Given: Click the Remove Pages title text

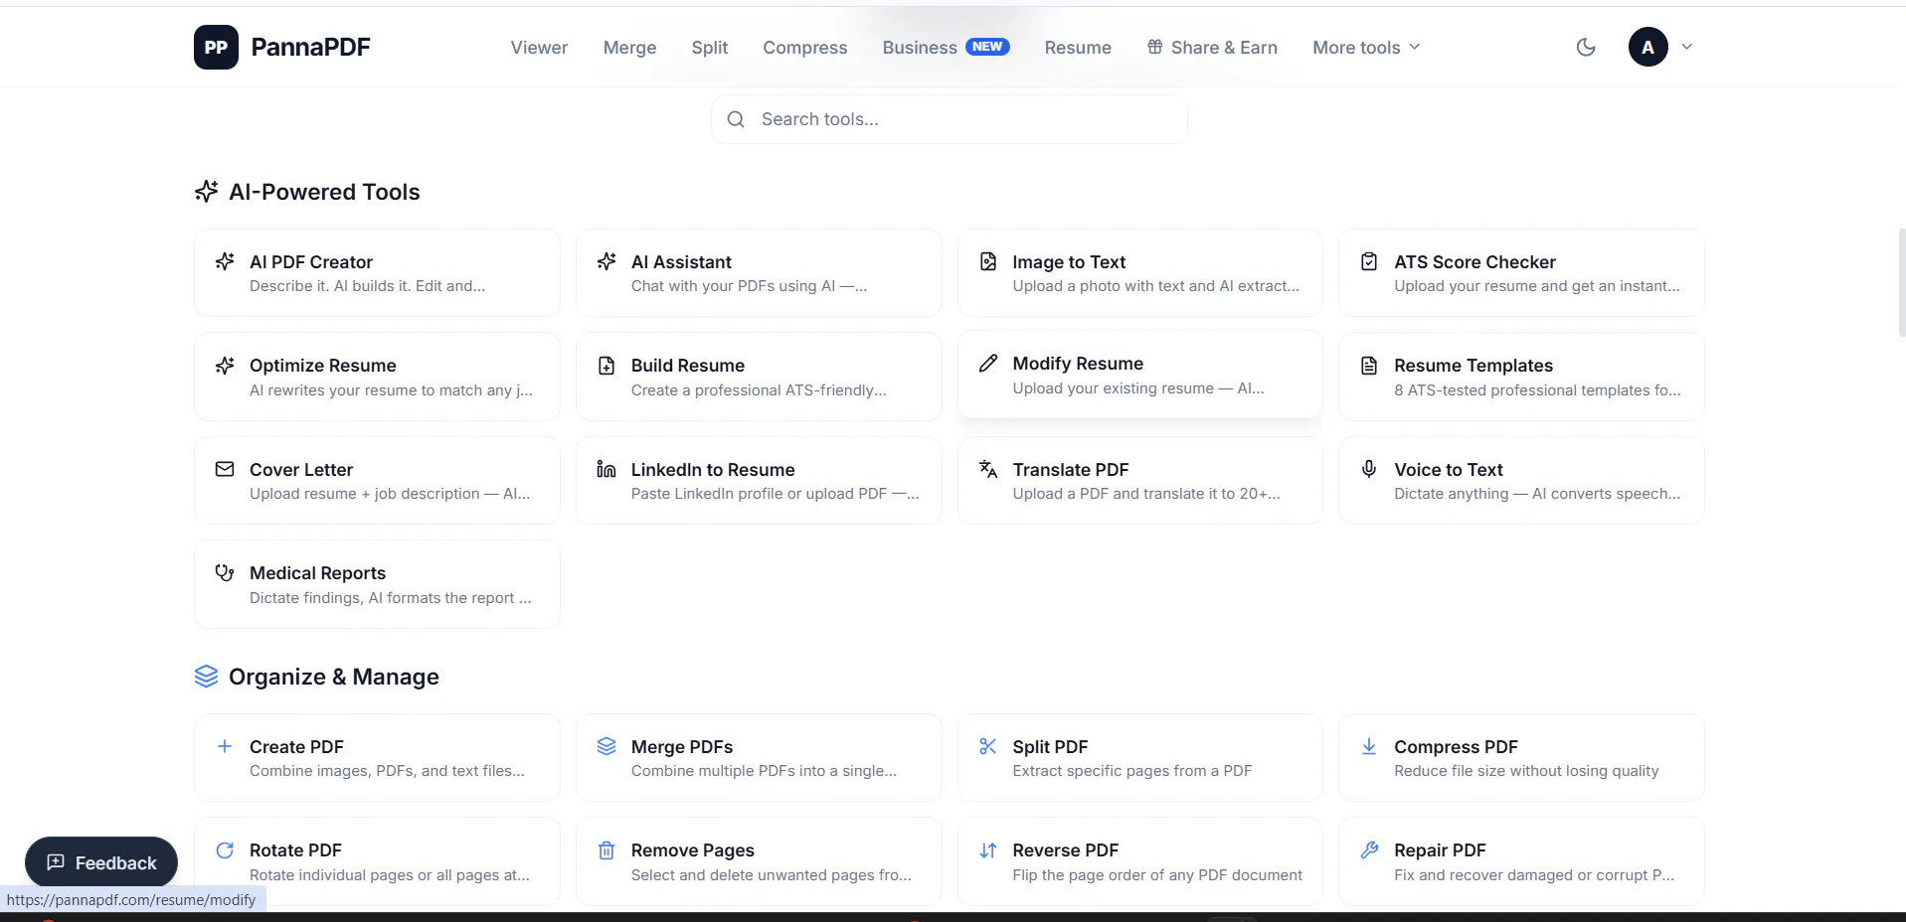Looking at the screenshot, I should (693, 850).
